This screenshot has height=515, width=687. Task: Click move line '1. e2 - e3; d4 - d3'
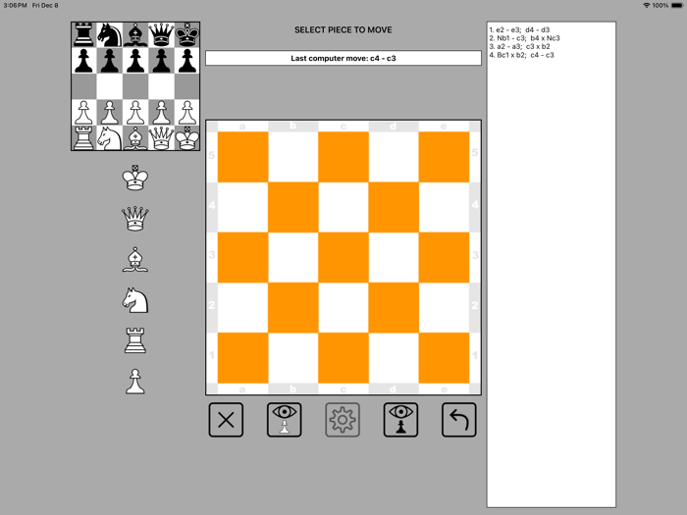tap(519, 29)
